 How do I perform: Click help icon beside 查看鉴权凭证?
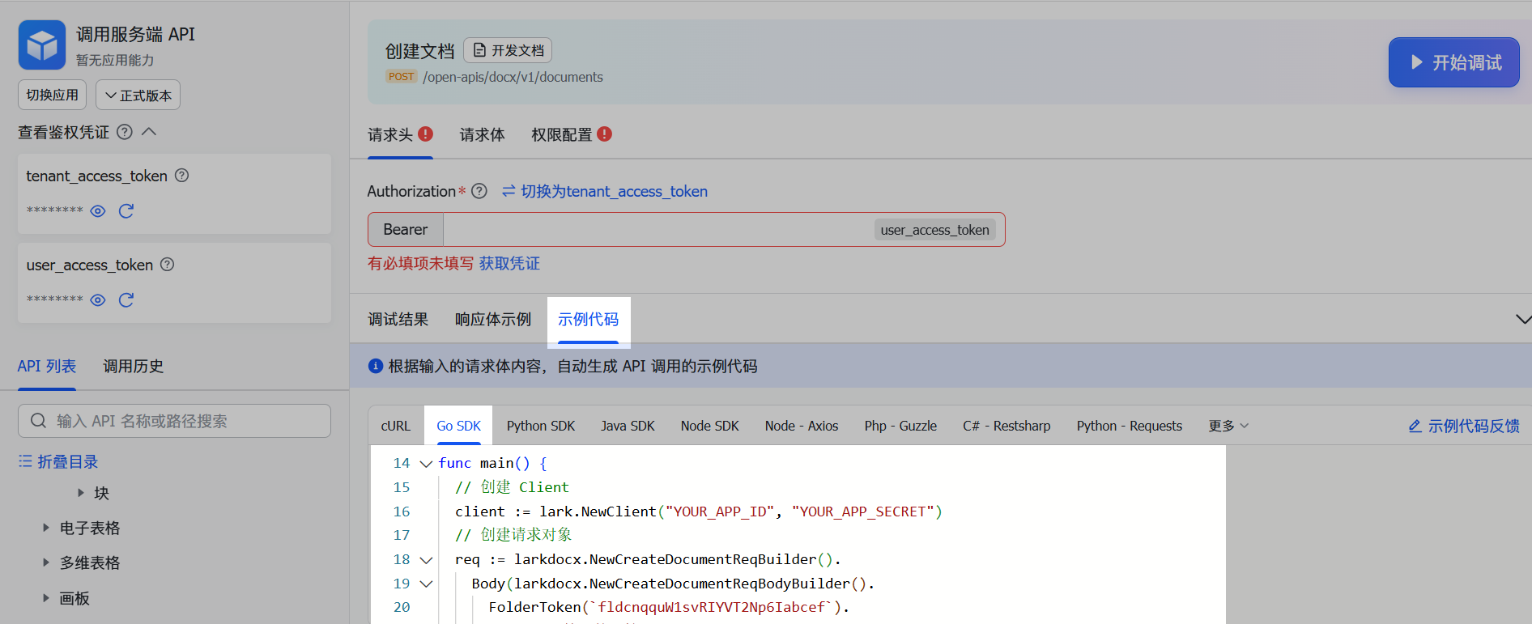[125, 132]
